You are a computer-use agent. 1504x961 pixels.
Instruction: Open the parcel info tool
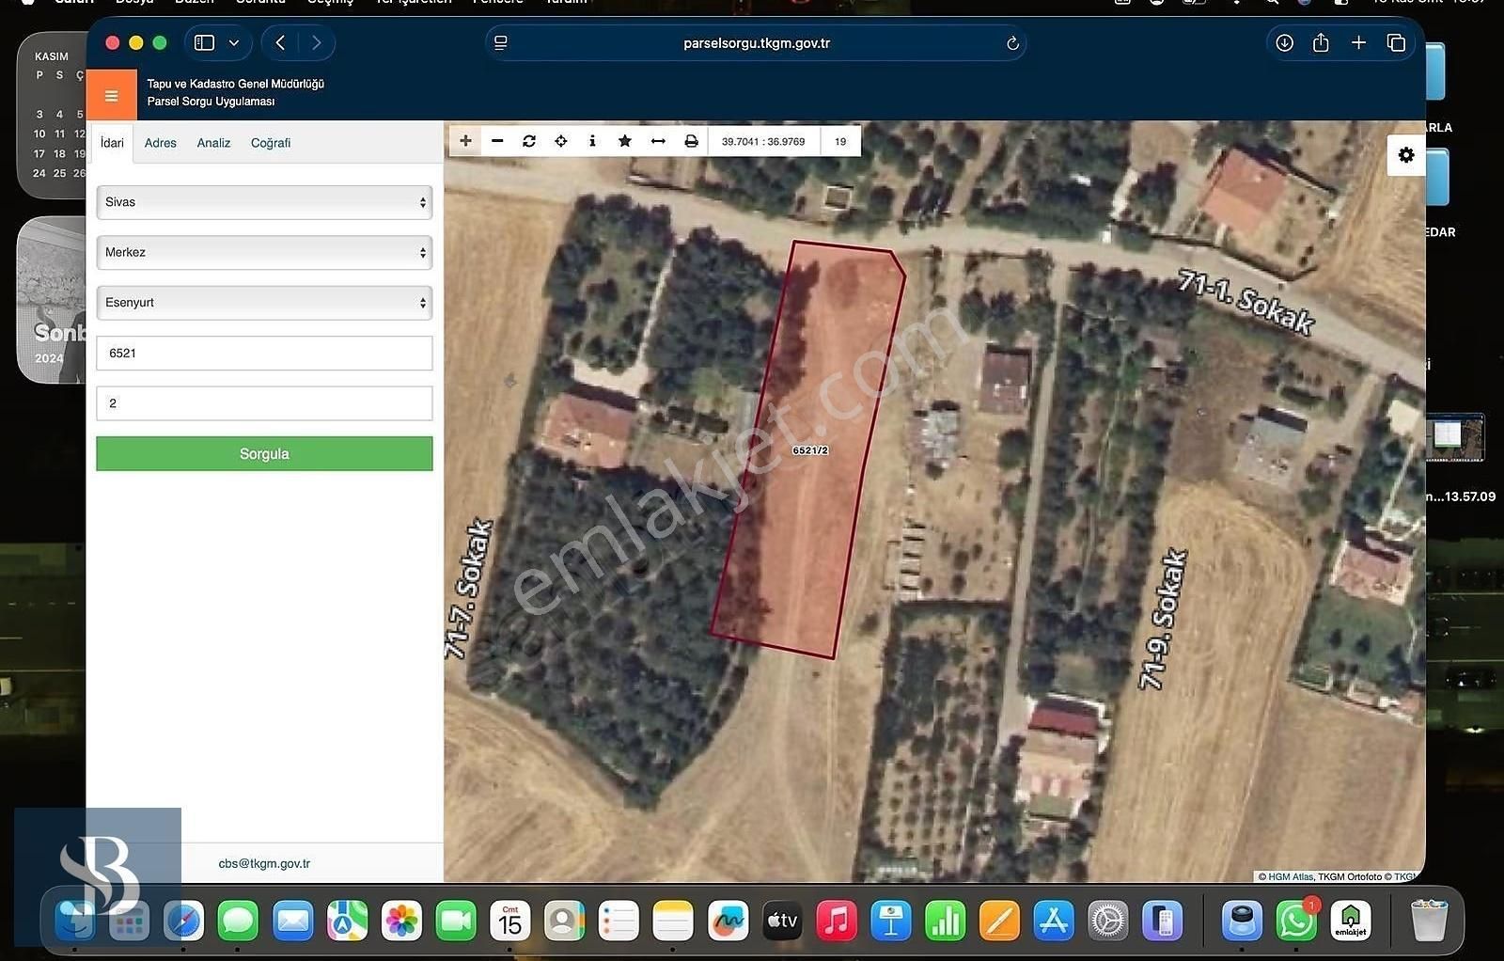point(592,141)
